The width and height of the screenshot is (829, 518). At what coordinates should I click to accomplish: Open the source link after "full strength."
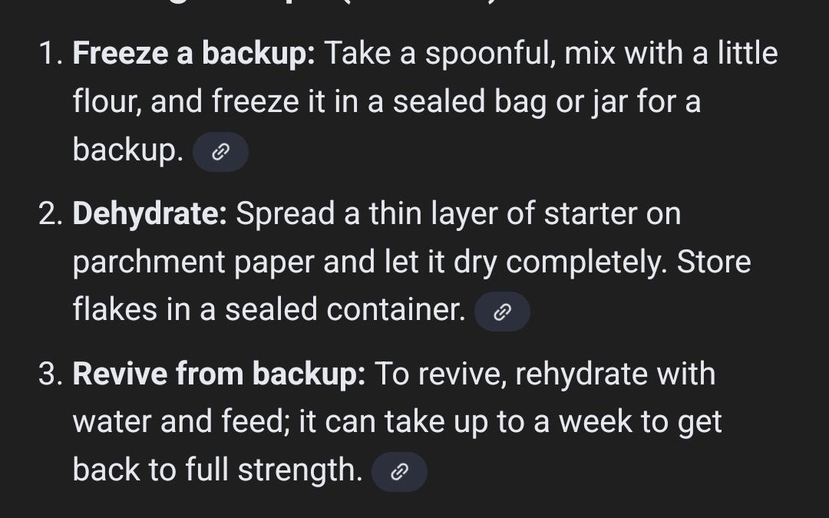399,472
